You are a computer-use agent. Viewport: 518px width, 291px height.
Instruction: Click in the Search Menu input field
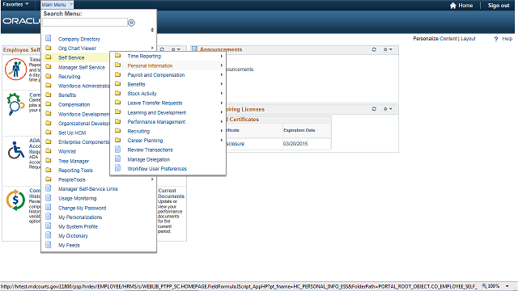point(85,23)
